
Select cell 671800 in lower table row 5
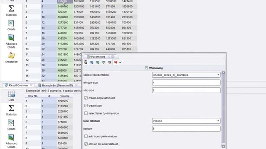pos(65,122)
